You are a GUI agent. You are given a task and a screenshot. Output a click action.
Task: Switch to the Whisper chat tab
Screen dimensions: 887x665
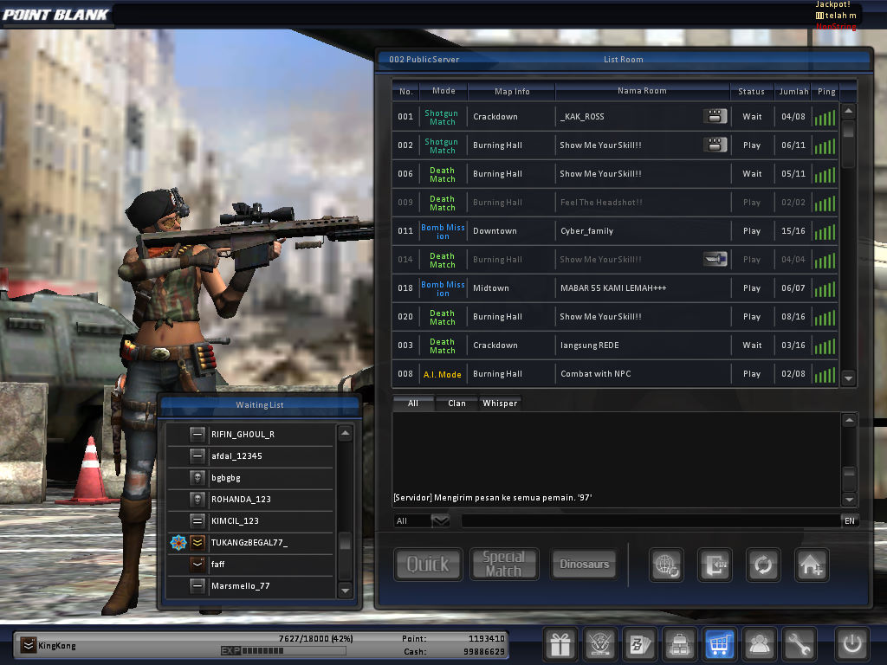(x=500, y=404)
